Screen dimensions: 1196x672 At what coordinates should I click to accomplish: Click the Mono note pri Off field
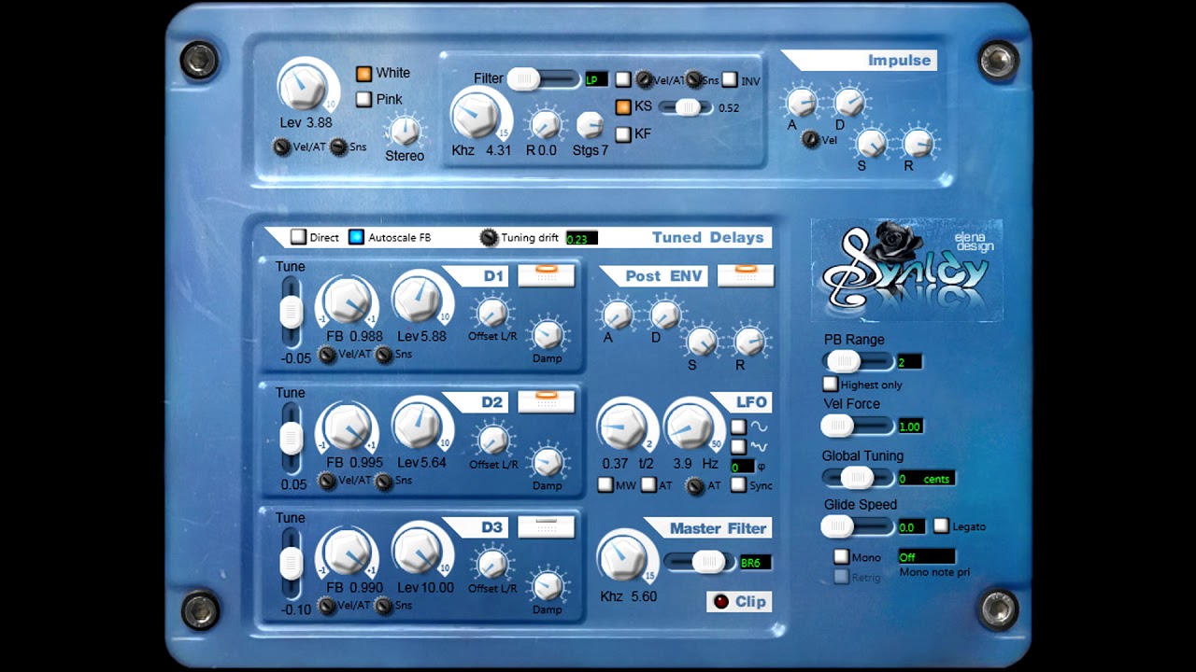click(x=926, y=556)
